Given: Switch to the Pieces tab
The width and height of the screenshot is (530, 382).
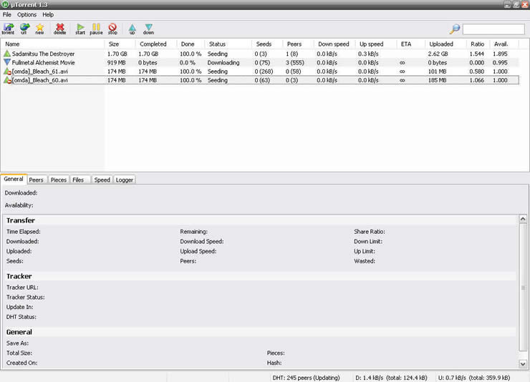Looking at the screenshot, I should (x=59, y=180).
